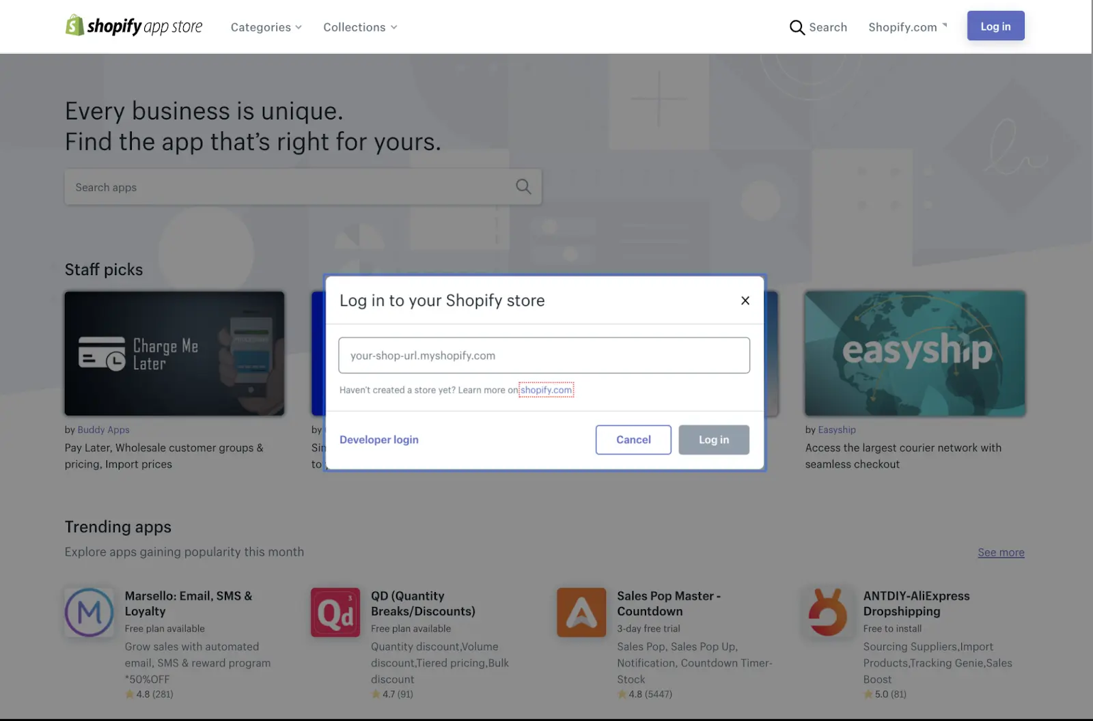This screenshot has width=1093, height=721.
Task: Click the 'Pay Later, Wholesale customer groups' description
Action: click(x=164, y=456)
